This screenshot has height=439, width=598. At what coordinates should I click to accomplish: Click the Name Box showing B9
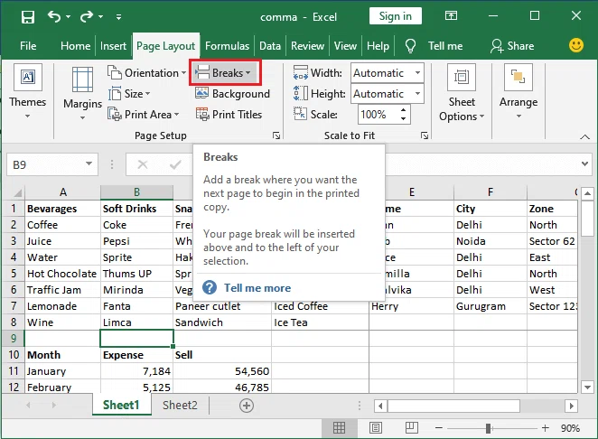45,164
